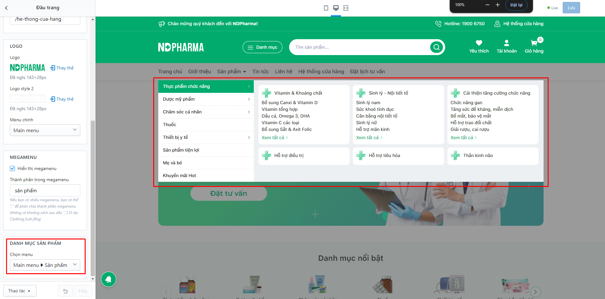Expand Chăm sóc cá nhân category
This screenshot has width=605, height=299.
tap(206, 112)
